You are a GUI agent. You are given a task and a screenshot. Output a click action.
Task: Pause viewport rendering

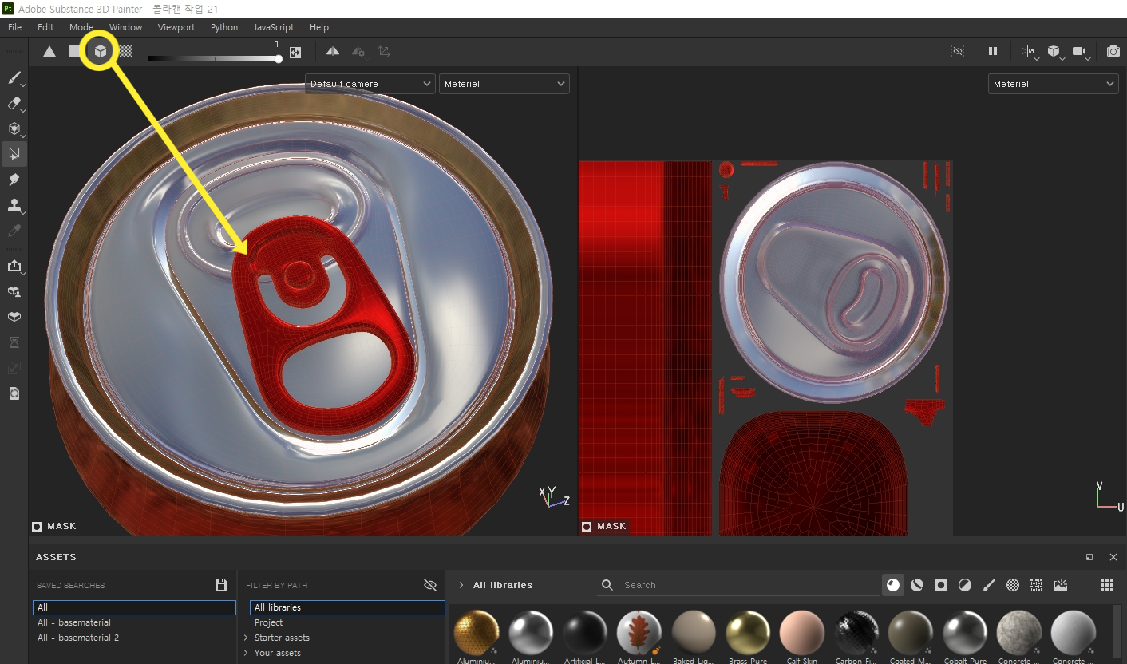[x=993, y=52]
